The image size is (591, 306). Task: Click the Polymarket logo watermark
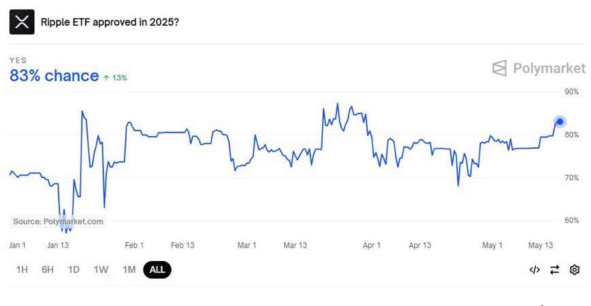tap(539, 68)
